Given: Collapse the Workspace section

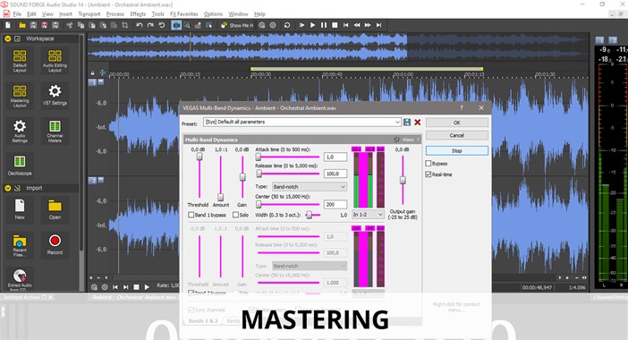Looking at the screenshot, I should click(x=8, y=38).
